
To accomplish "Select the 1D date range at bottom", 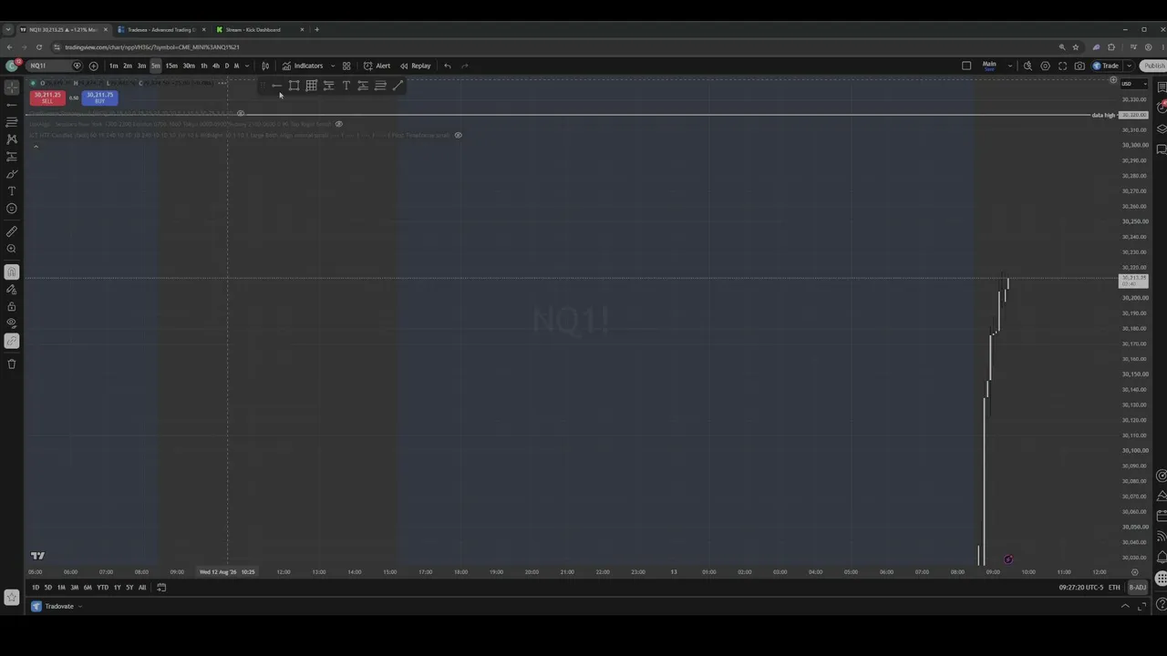I will click(36, 588).
